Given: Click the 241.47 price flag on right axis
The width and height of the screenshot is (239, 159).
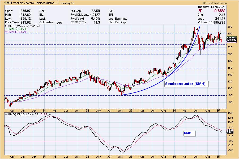Looking at the screenshot, I should (x=231, y=40).
